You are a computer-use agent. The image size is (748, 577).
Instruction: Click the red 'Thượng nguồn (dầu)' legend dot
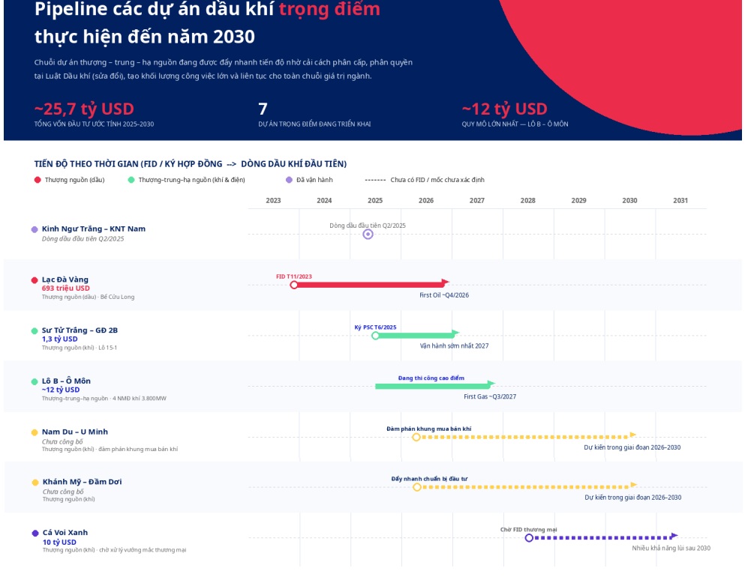coord(38,180)
